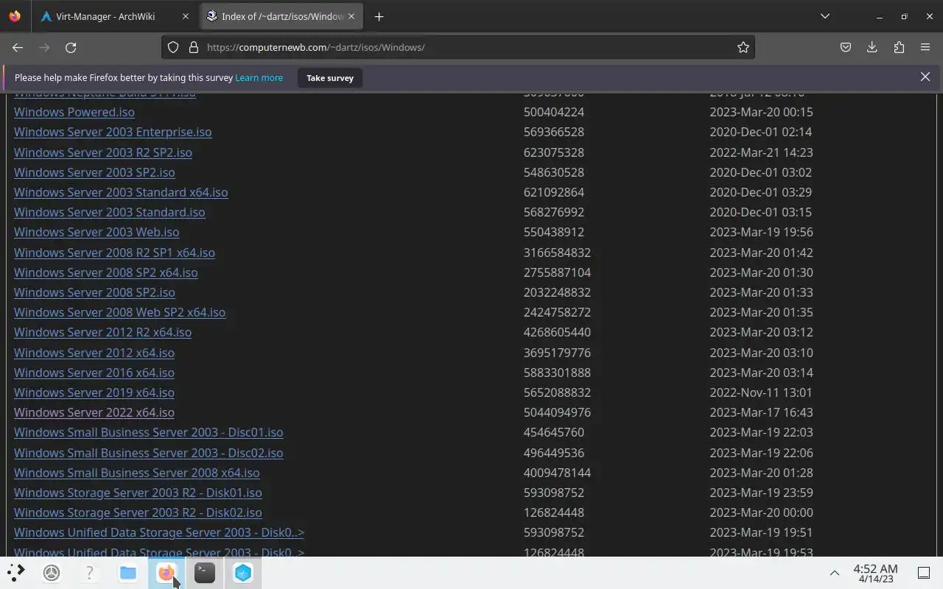
Task: Download Storage Server 2003 R2 - Disk01.iso
Action: point(138,493)
